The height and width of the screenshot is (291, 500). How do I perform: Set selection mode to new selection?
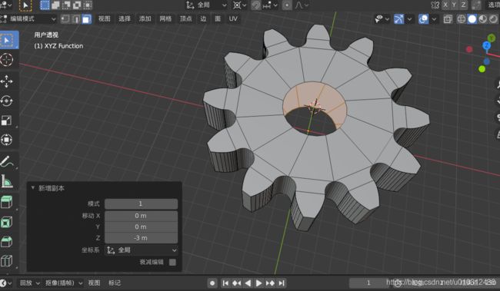click(x=45, y=5)
